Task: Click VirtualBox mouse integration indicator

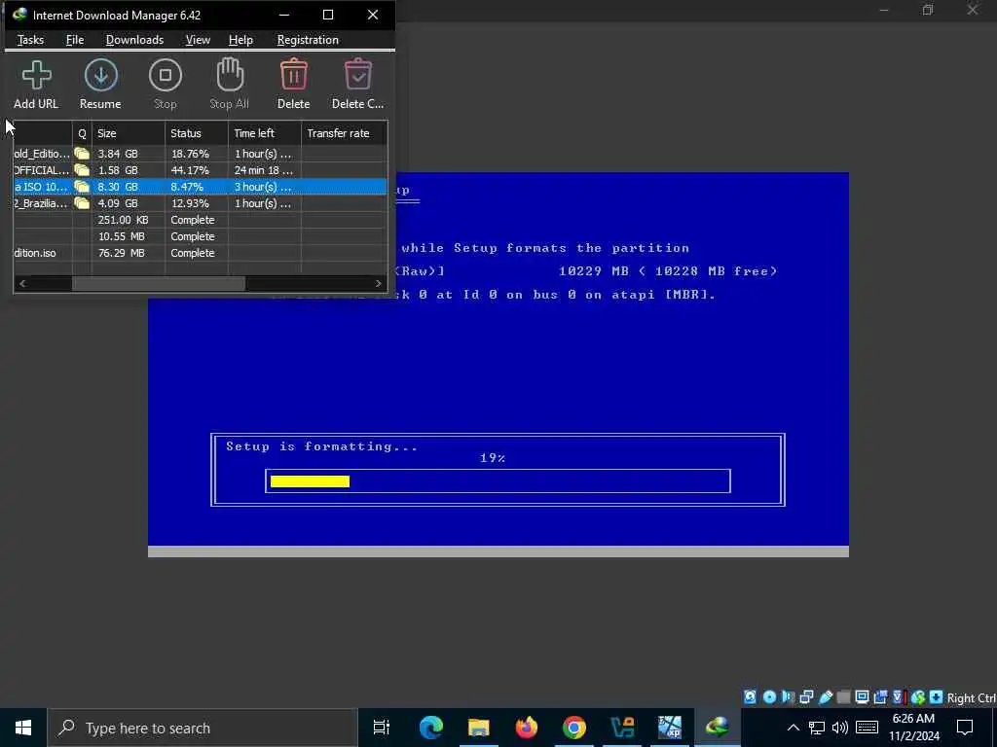Action: [917, 696]
